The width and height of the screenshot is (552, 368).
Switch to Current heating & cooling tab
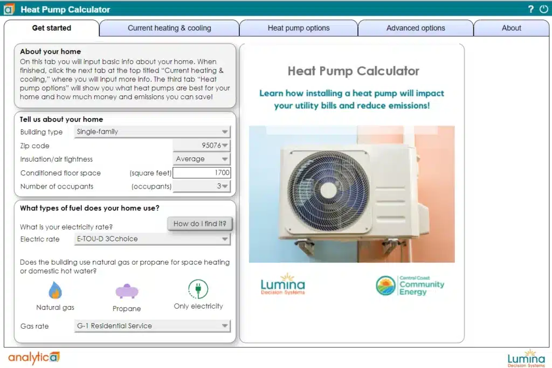[x=169, y=28]
